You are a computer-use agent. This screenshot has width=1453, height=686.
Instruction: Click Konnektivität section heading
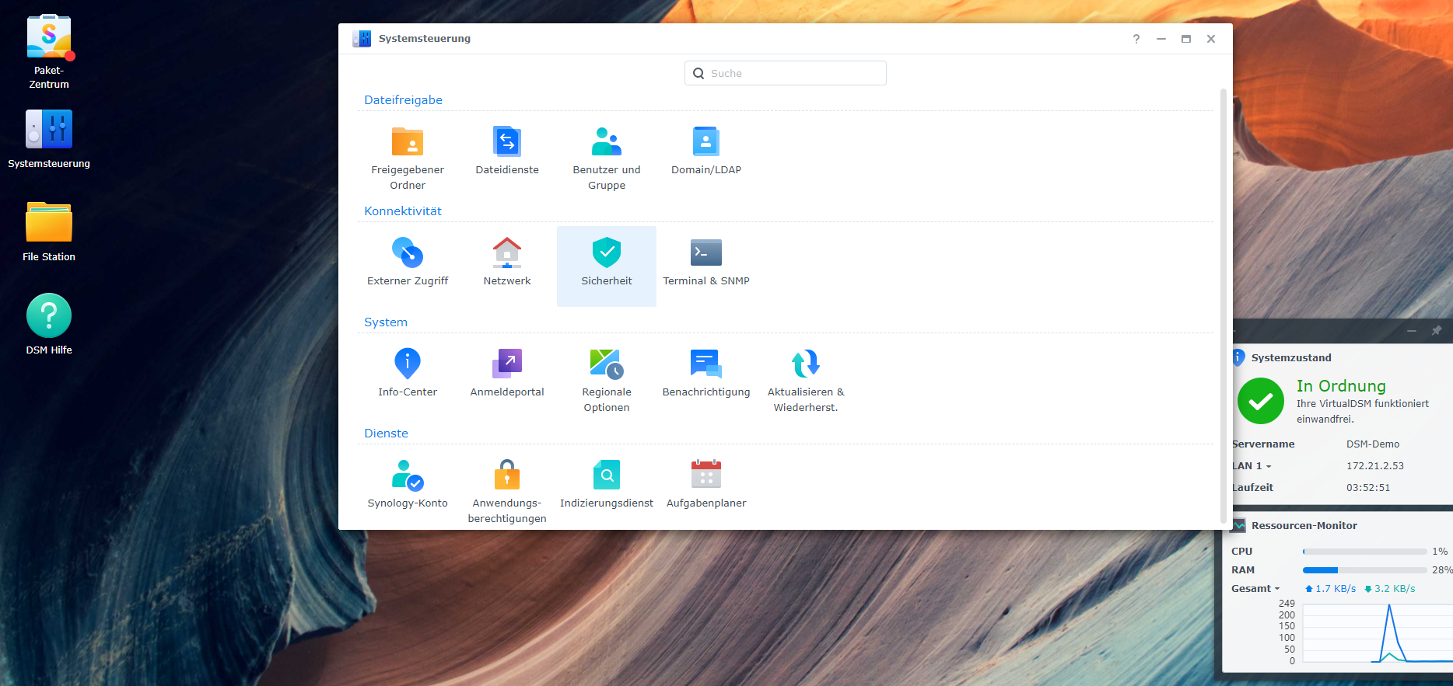(403, 211)
